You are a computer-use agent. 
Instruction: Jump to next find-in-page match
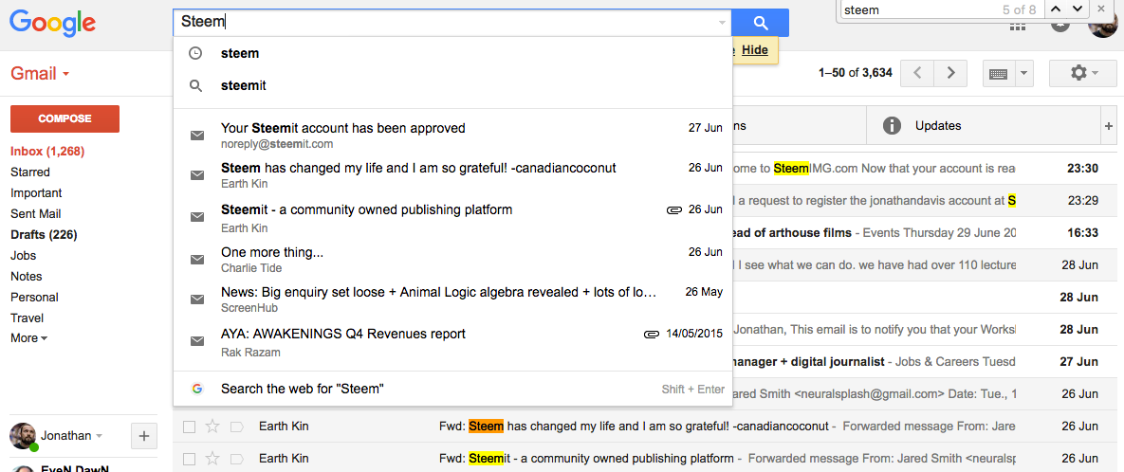(1077, 9)
